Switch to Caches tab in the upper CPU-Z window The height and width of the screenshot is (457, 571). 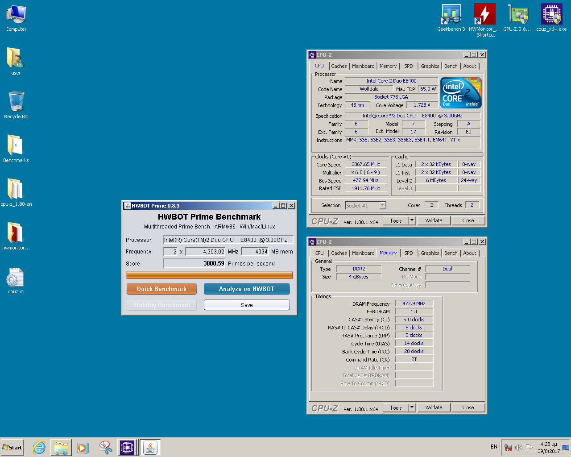[339, 66]
